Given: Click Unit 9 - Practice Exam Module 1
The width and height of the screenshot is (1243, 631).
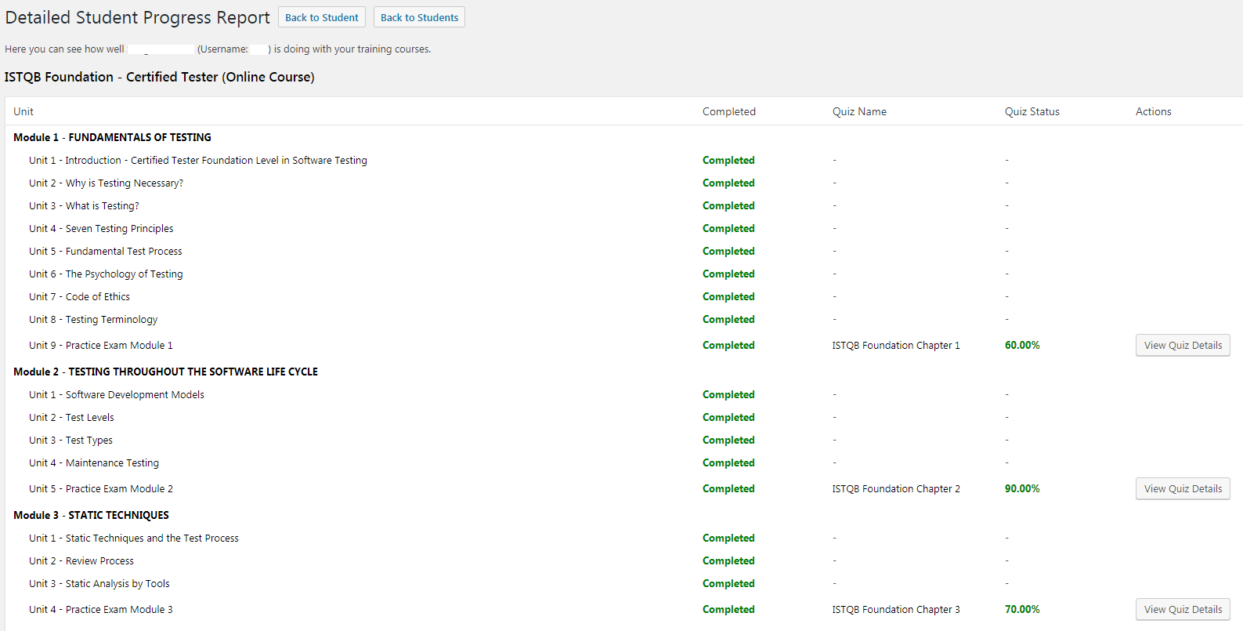Looking at the screenshot, I should [x=101, y=345].
